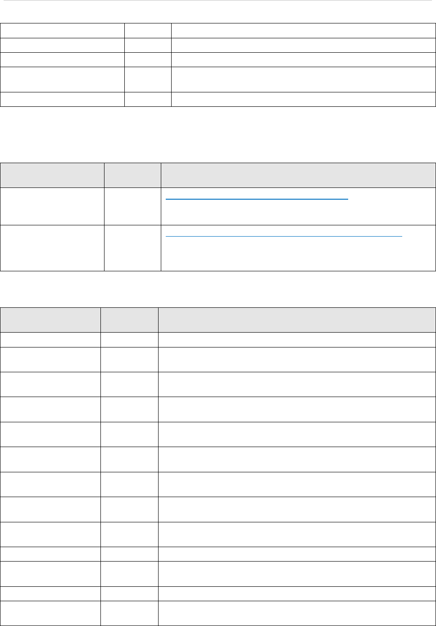Click the bottom table's last row wide cell
The width and height of the screenshot is (436, 626).
click(x=297, y=613)
